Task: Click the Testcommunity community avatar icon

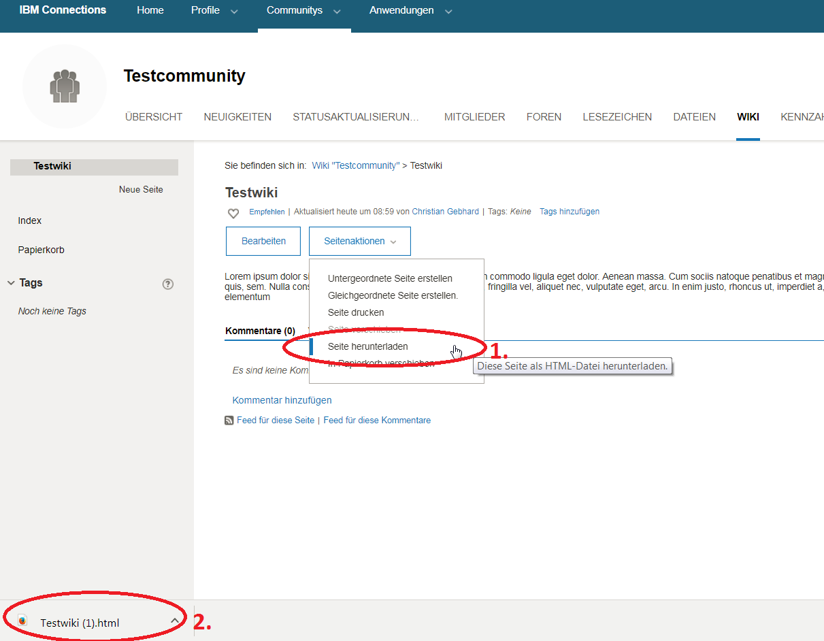Action: tap(65, 86)
